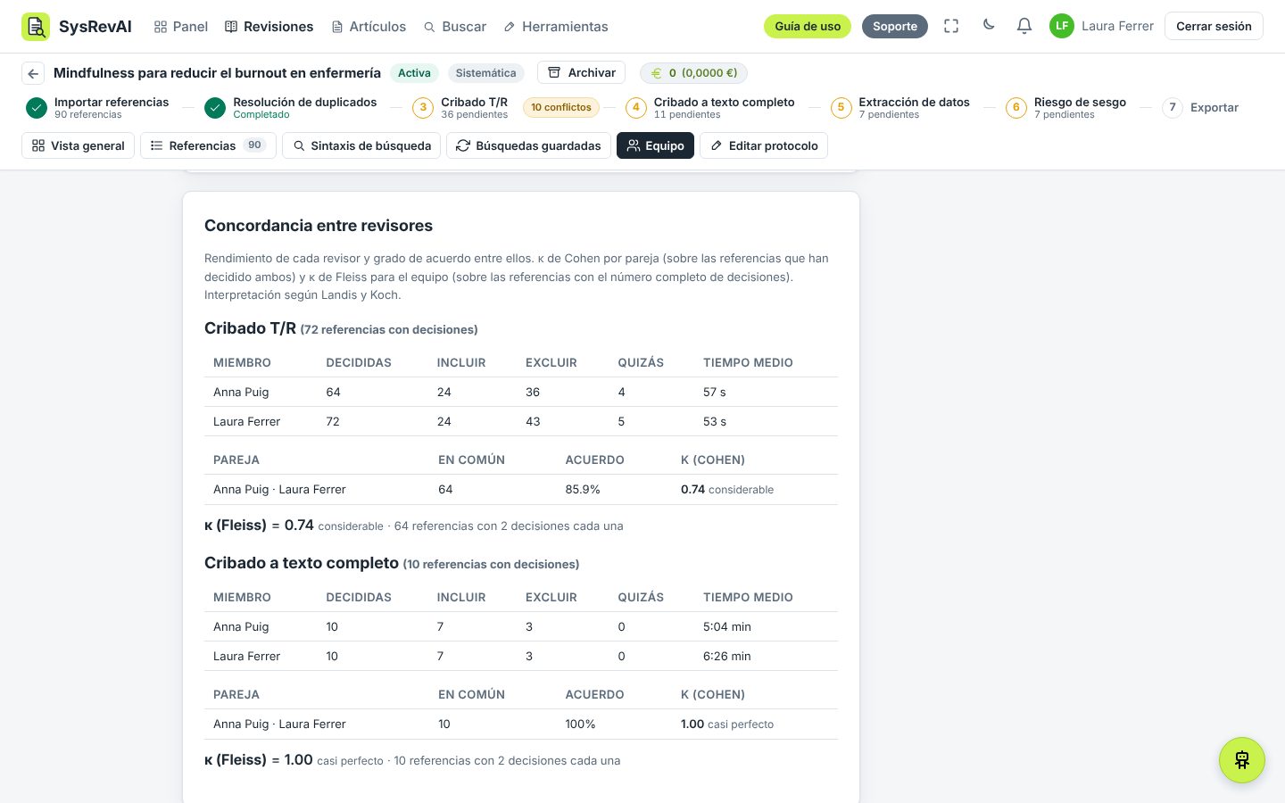Click the 10 conflictos badge
This screenshot has width=1285, height=803.
coord(561,107)
